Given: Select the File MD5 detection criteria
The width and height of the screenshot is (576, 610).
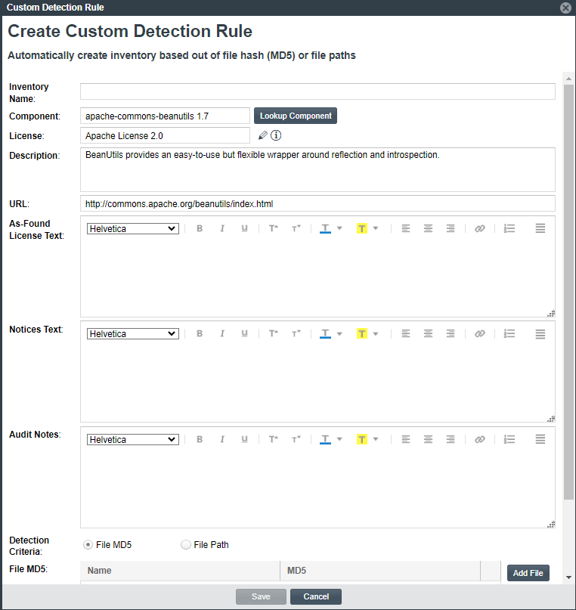Looking at the screenshot, I should 88,544.
